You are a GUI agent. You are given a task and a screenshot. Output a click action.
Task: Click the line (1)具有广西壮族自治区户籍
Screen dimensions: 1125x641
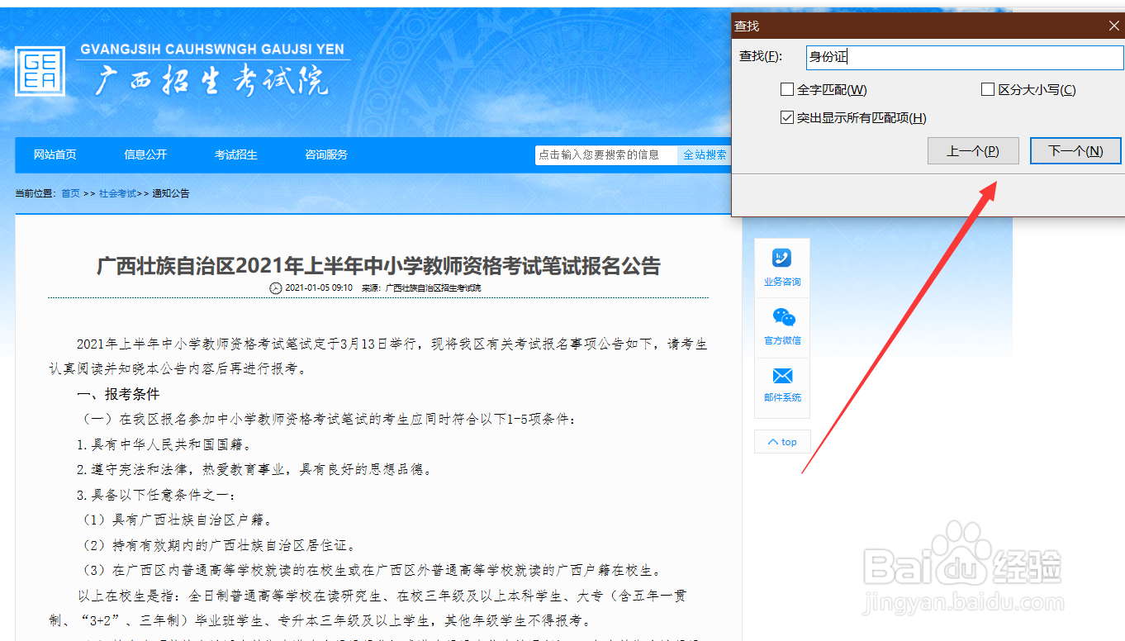(176, 520)
